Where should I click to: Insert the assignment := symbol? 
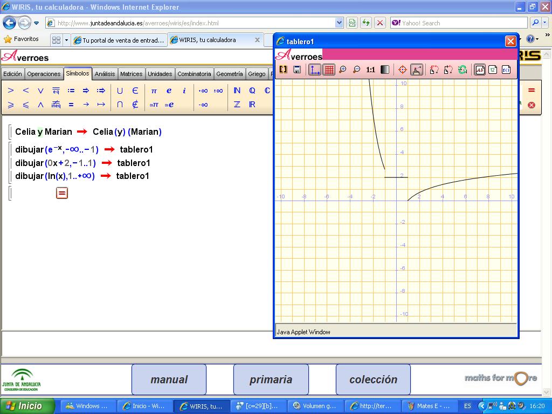[71, 91]
